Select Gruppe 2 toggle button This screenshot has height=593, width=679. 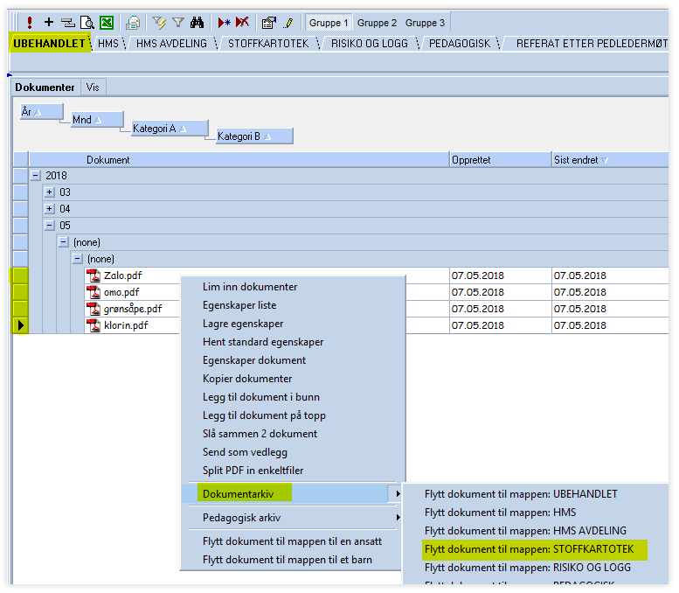point(377,23)
